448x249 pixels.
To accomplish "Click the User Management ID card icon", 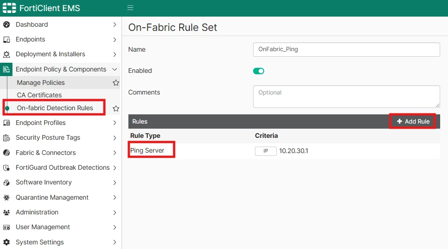I will coord(6,227).
